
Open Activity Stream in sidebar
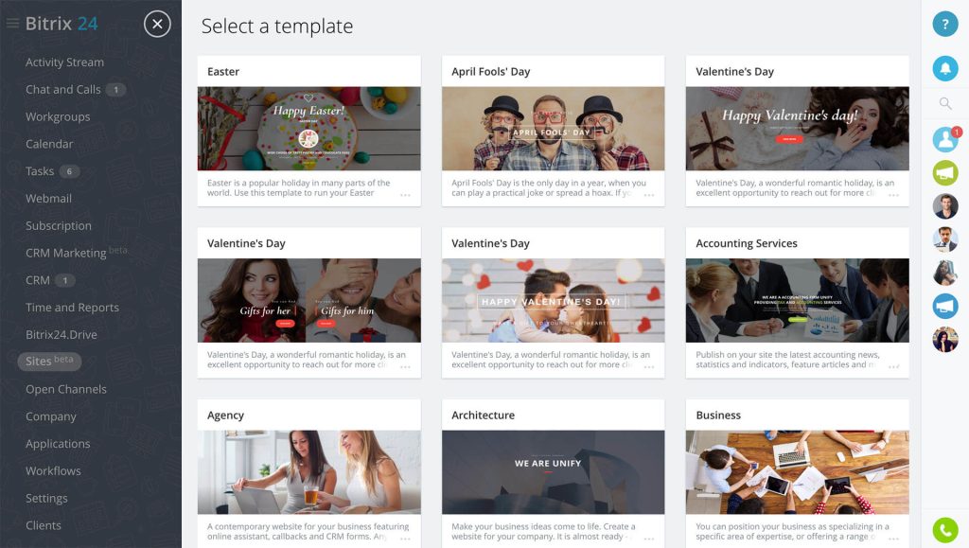tap(64, 62)
